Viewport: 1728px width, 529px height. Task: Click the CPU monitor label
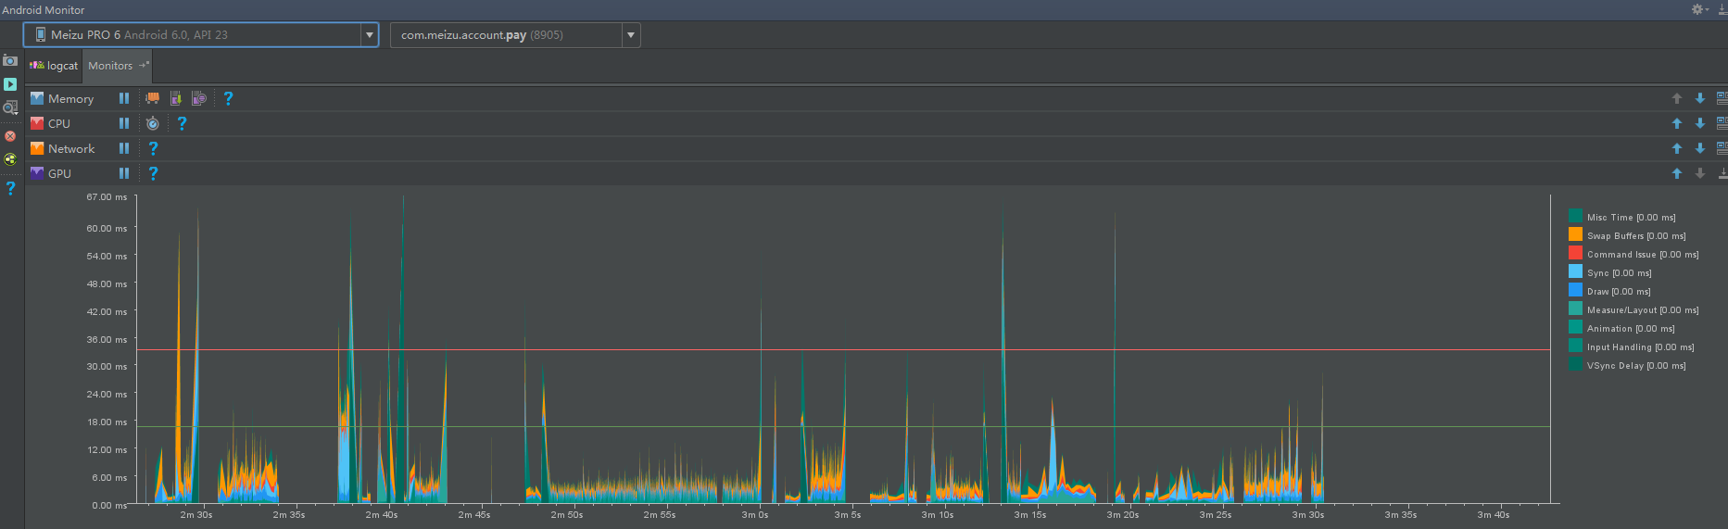(59, 123)
